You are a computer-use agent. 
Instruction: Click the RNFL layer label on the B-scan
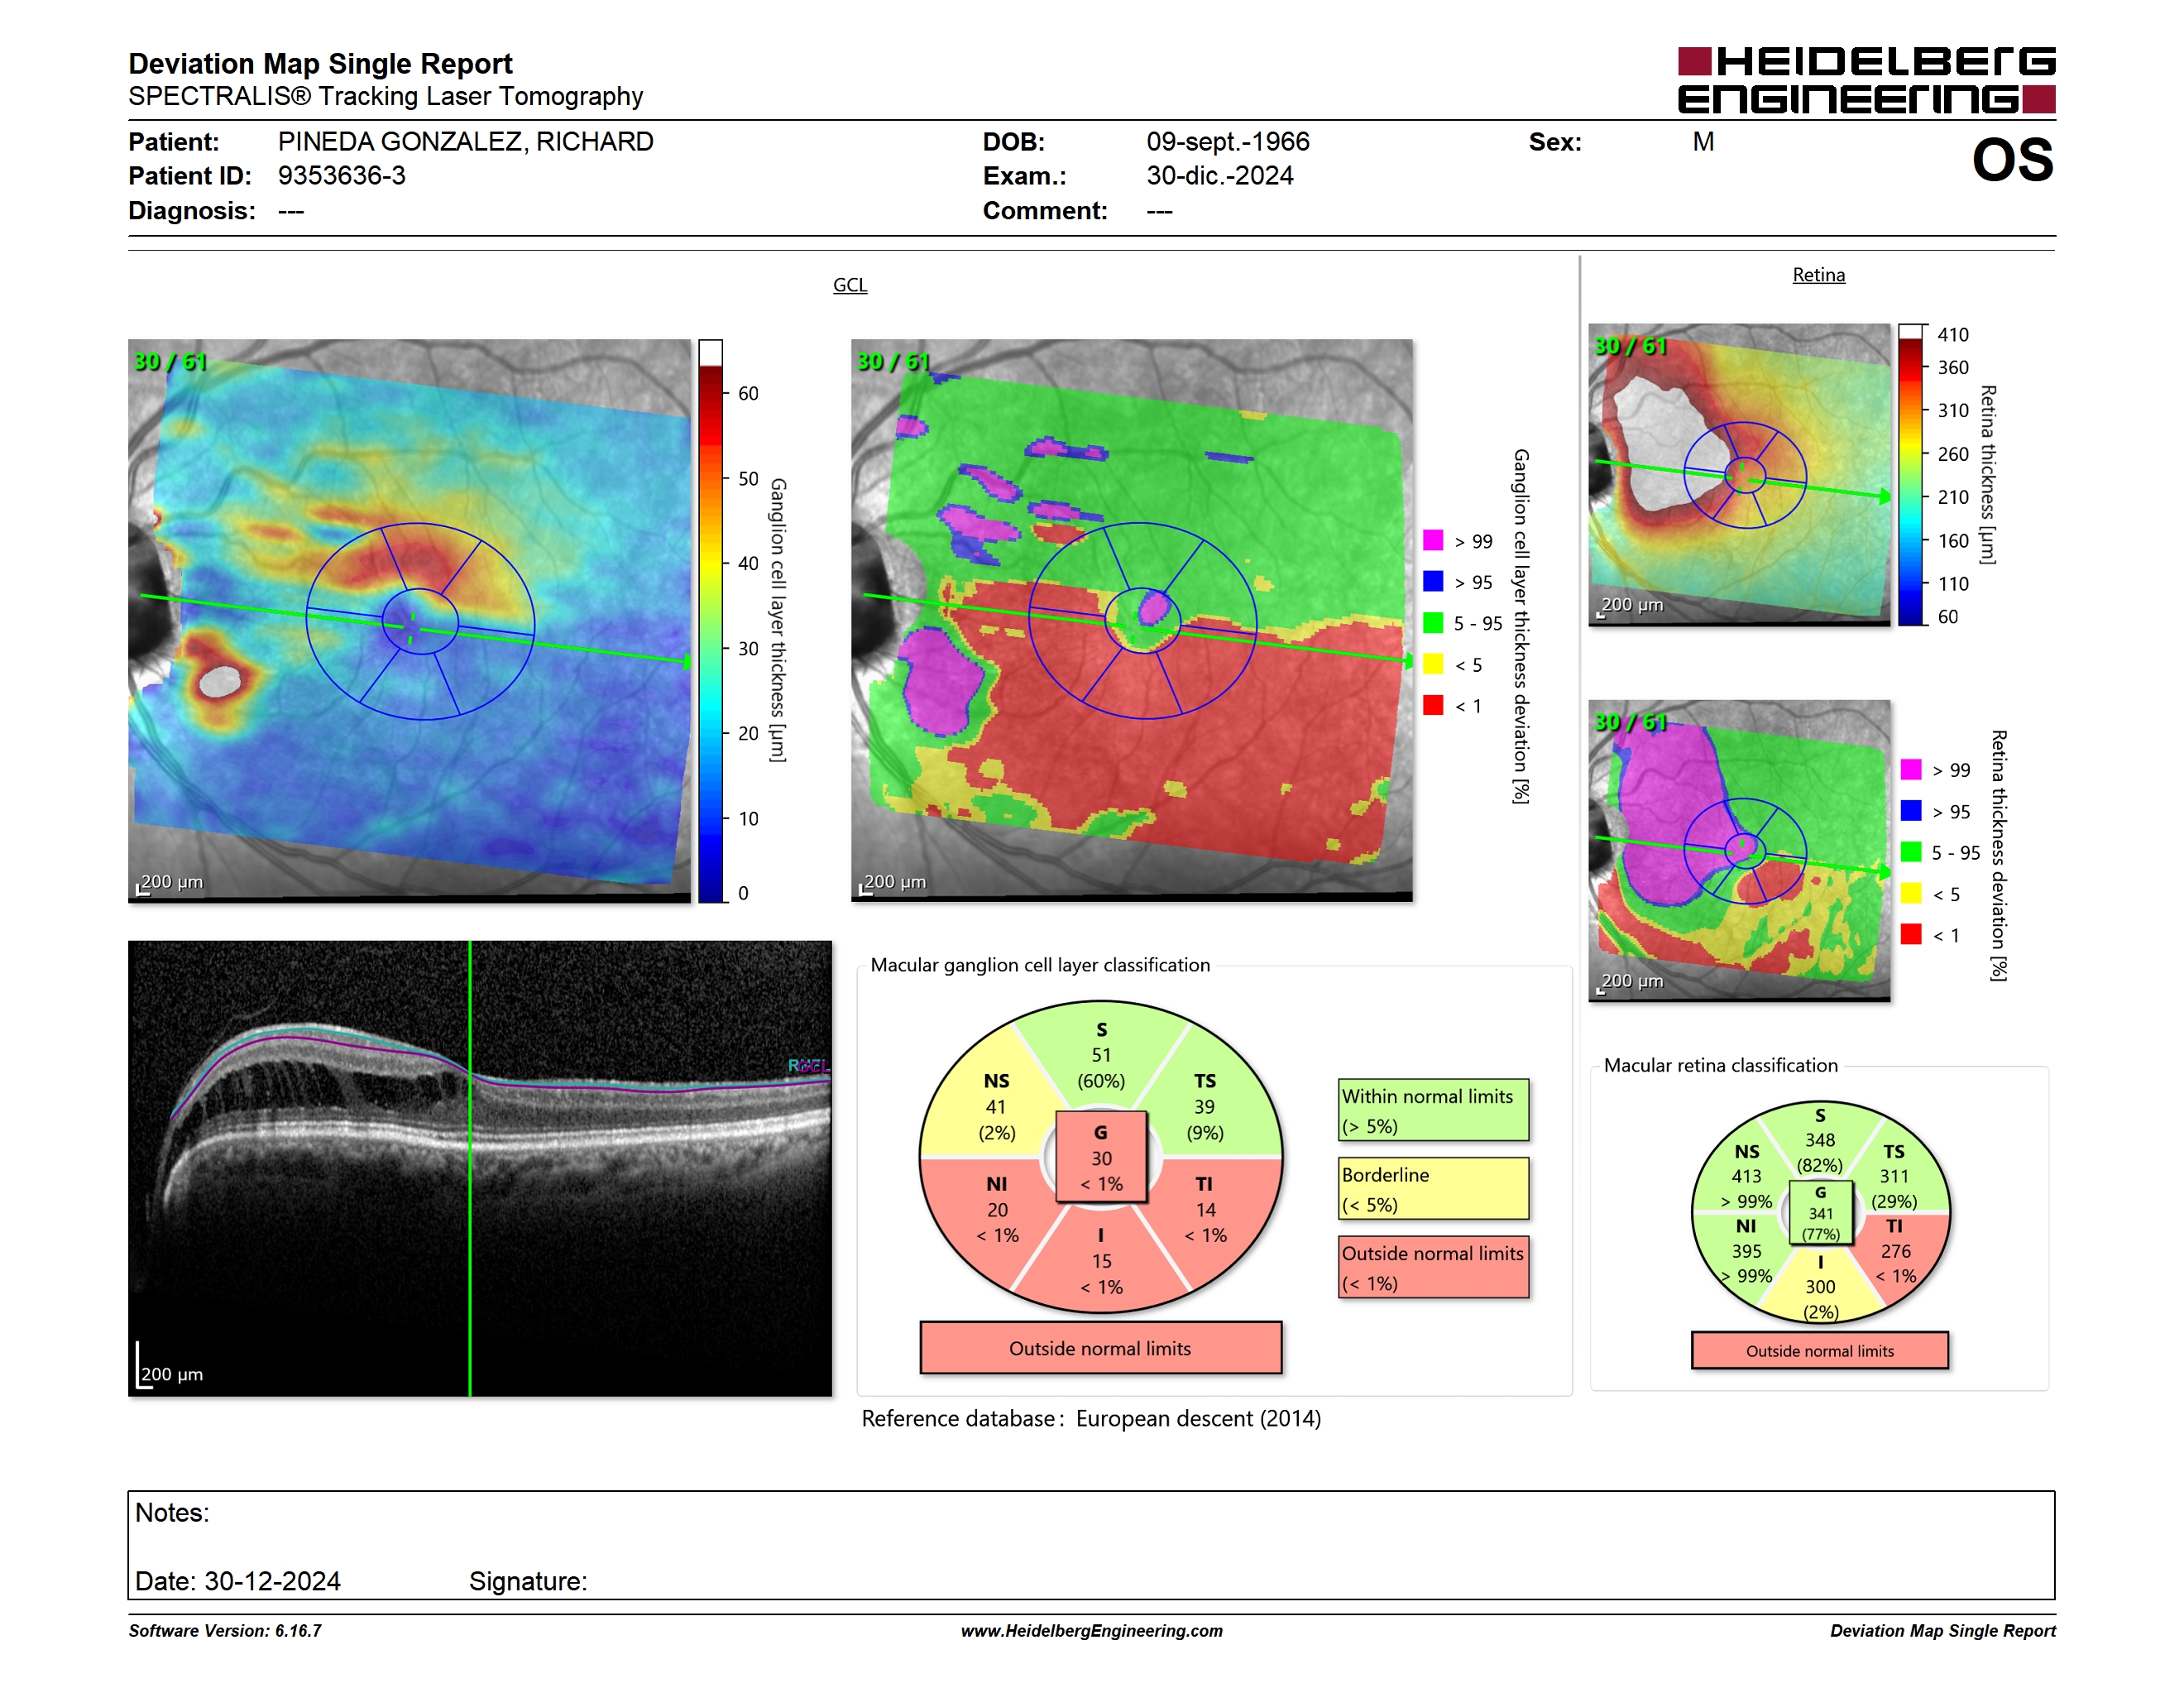point(808,1066)
